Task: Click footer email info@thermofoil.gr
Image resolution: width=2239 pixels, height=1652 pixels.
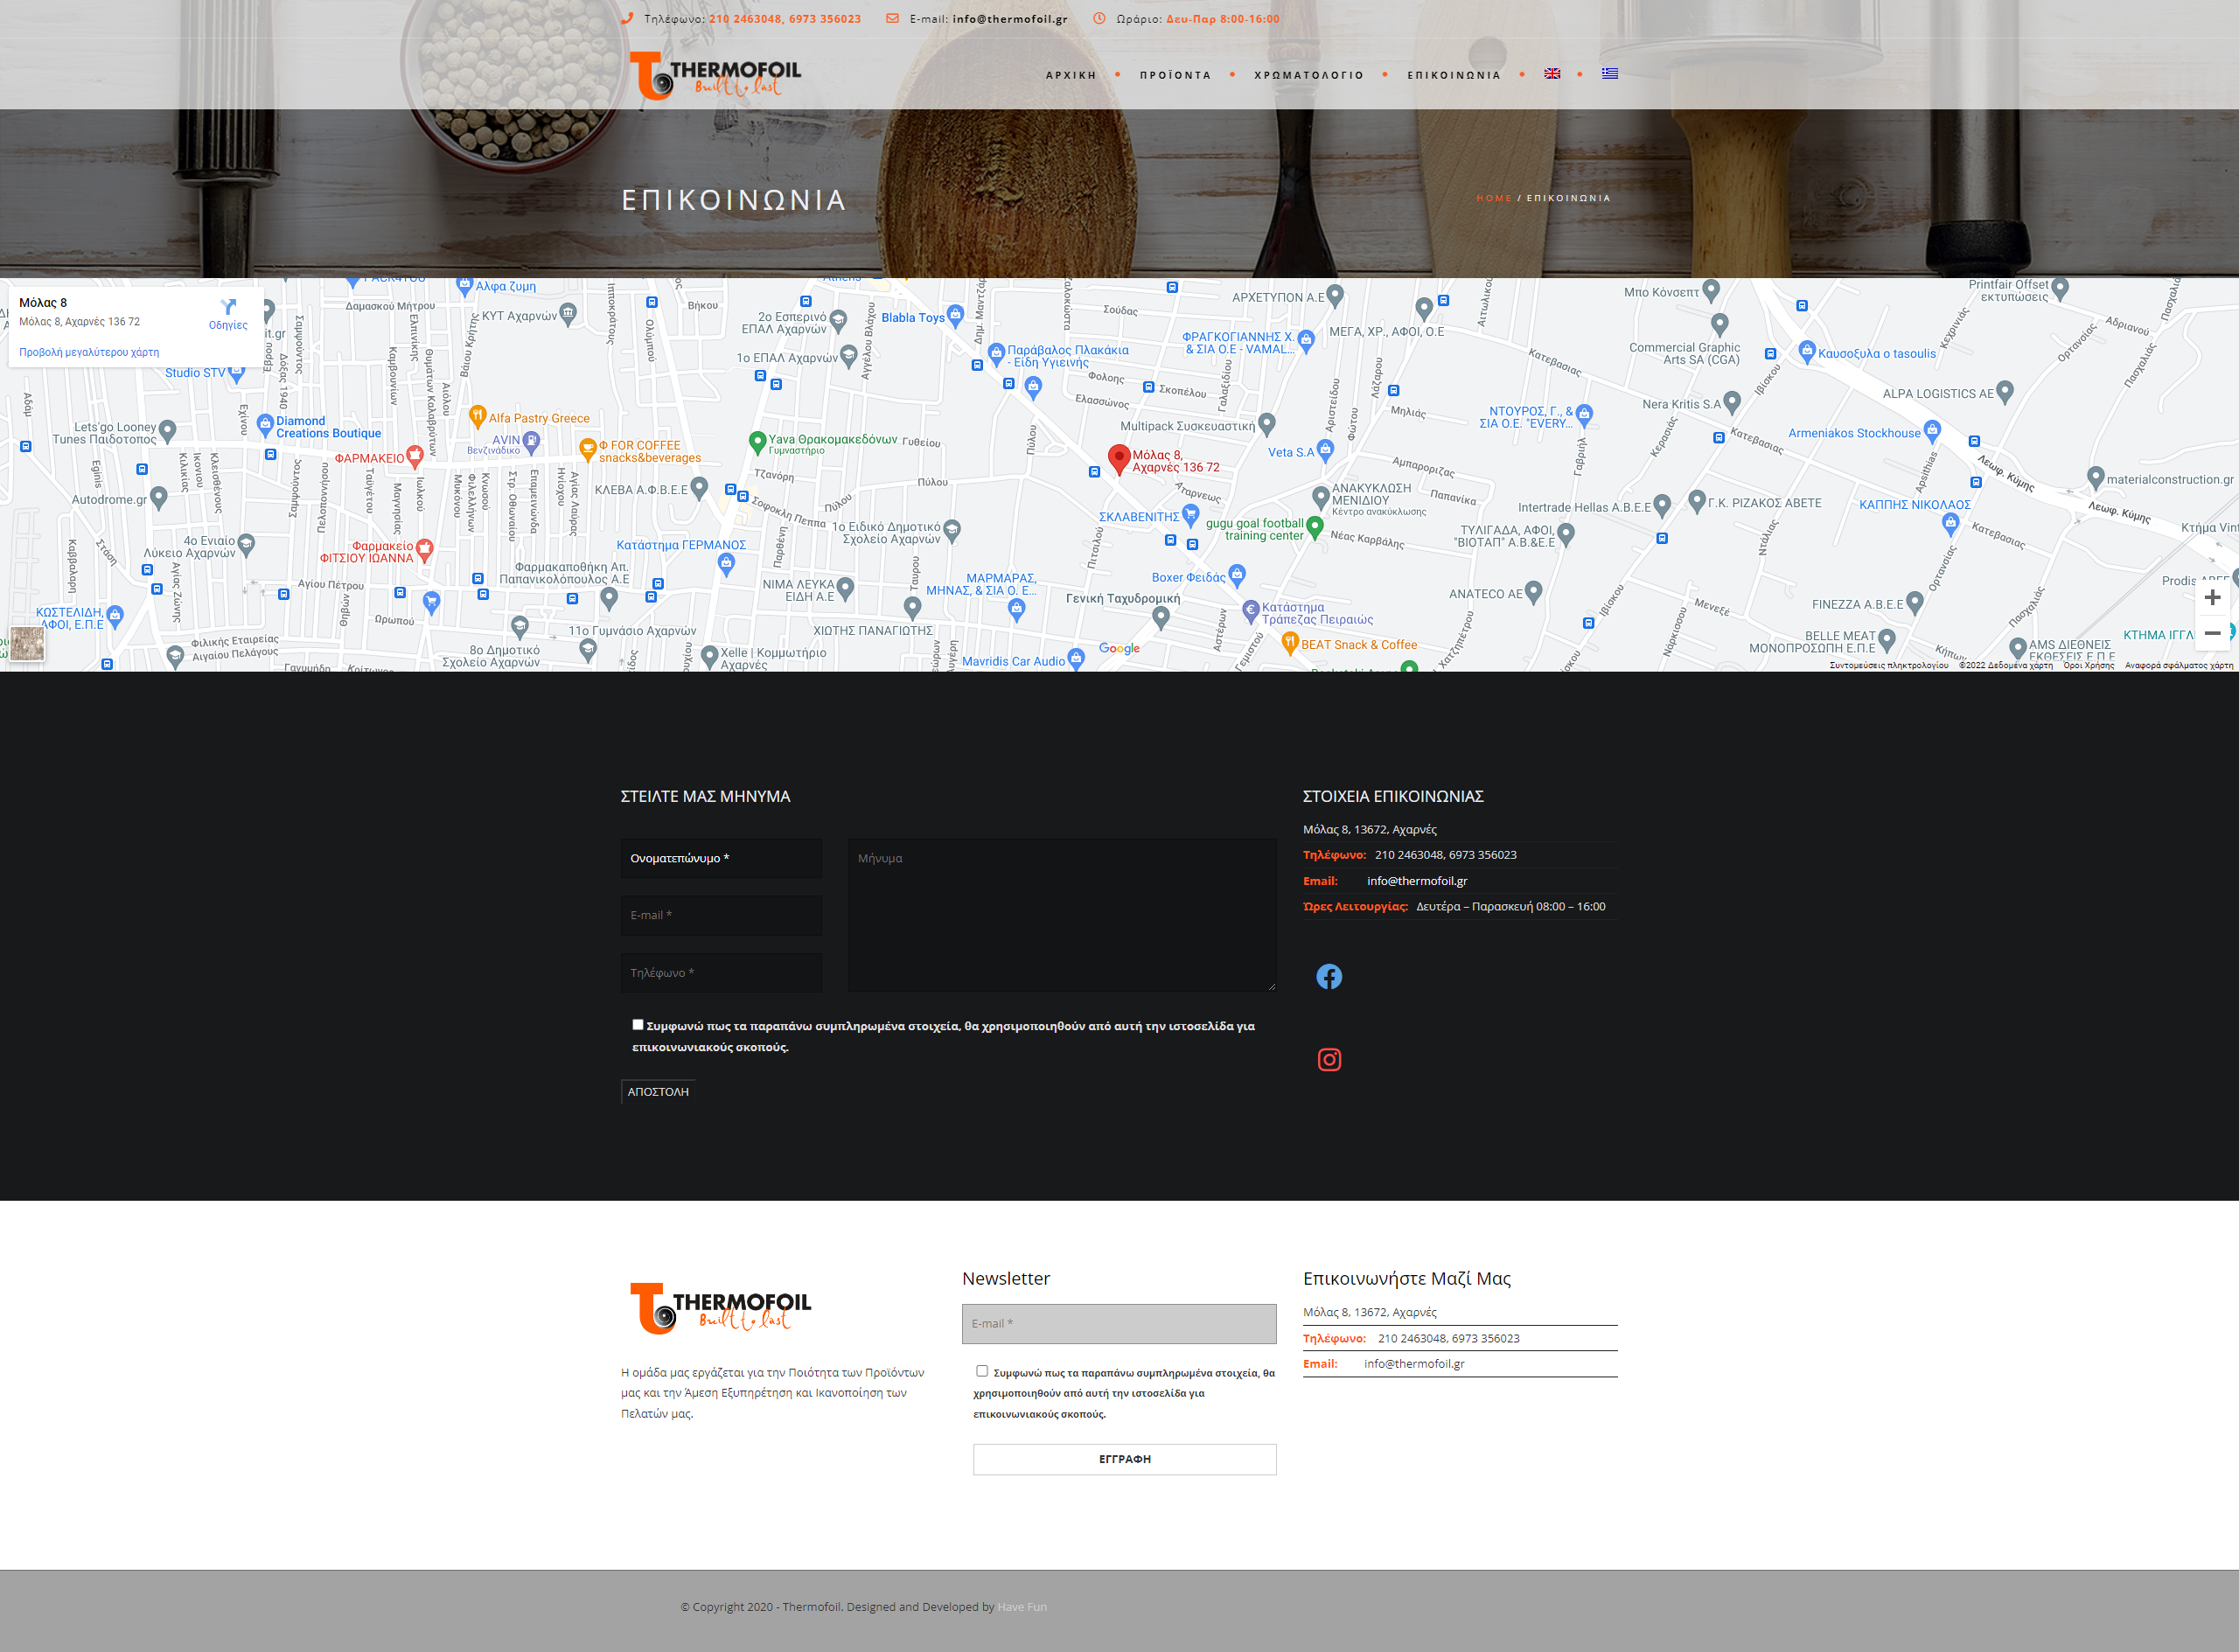Action: (1414, 1364)
